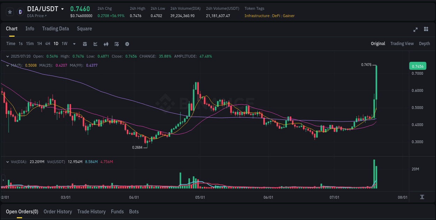Open the extra timeframes dropdown arrow
Viewport: 436px width, 220px height.
point(74,44)
